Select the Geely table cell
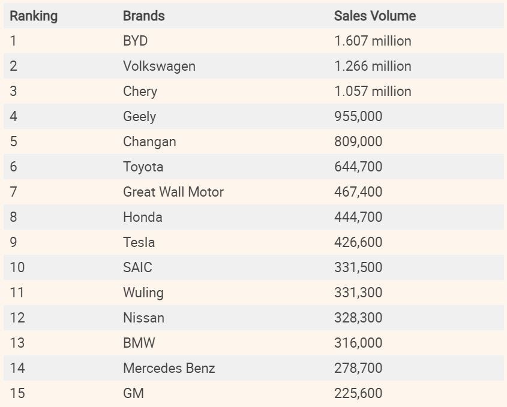The width and height of the screenshot is (507, 407). pyautogui.click(x=139, y=117)
